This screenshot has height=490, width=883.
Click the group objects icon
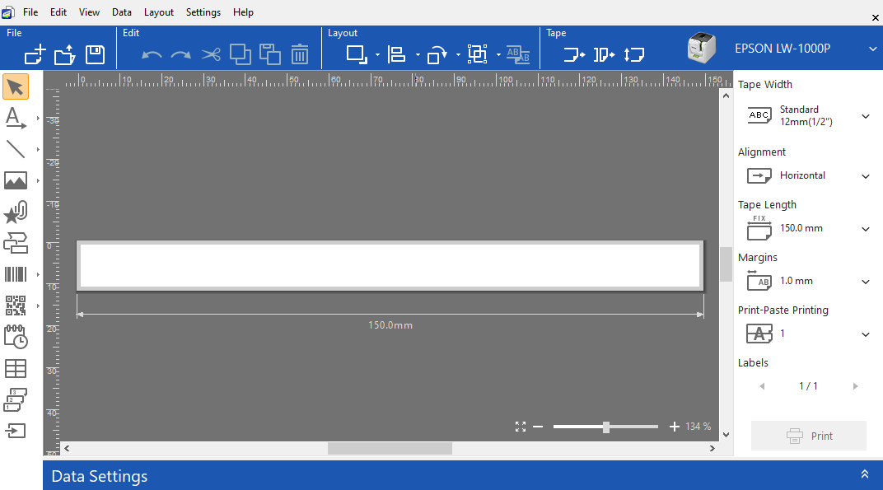point(478,54)
